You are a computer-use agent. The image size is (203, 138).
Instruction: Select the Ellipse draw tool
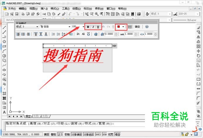pos(4,70)
